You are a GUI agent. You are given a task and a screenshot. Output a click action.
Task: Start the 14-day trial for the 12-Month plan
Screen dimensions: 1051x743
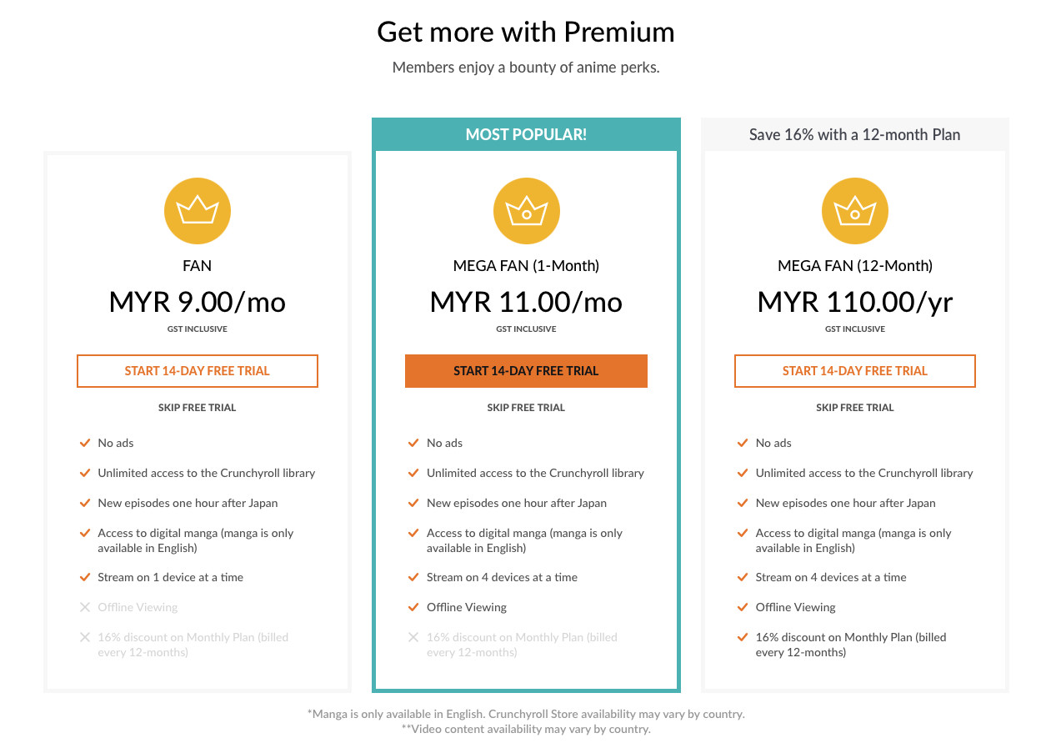click(855, 370)
